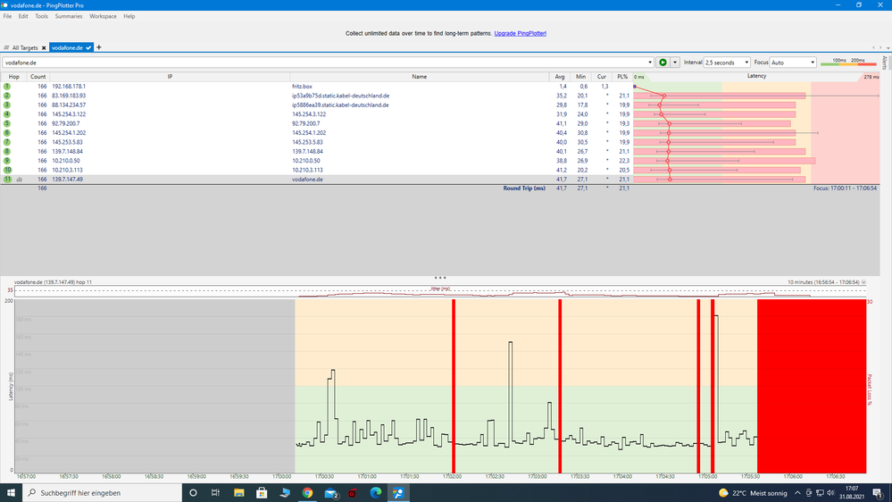Click vodafone.de in the Name column

[307, 180]
